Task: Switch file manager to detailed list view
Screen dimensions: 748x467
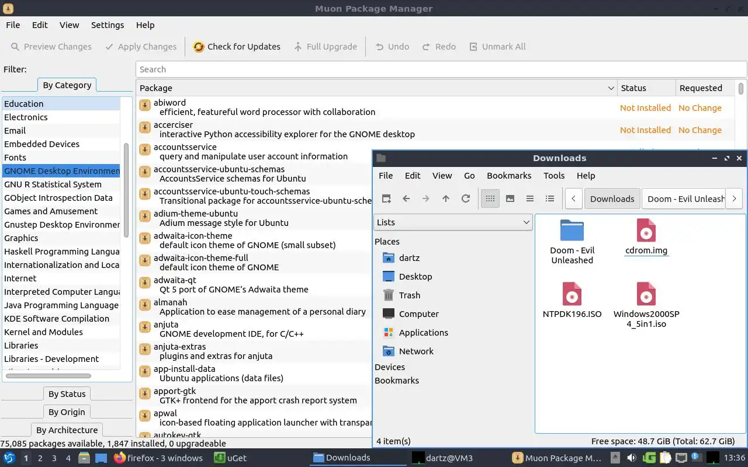Action: [x=550, y=198]
